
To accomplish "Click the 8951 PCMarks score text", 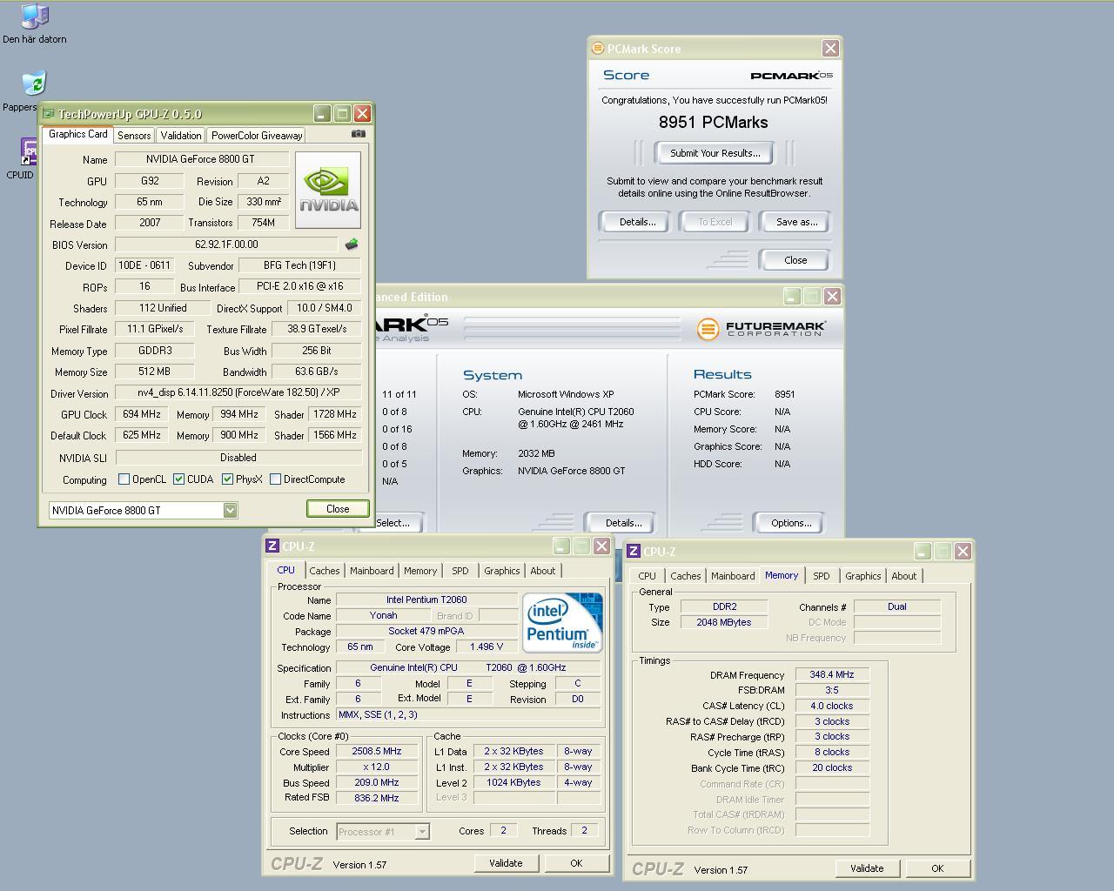I will pos(714,123).
